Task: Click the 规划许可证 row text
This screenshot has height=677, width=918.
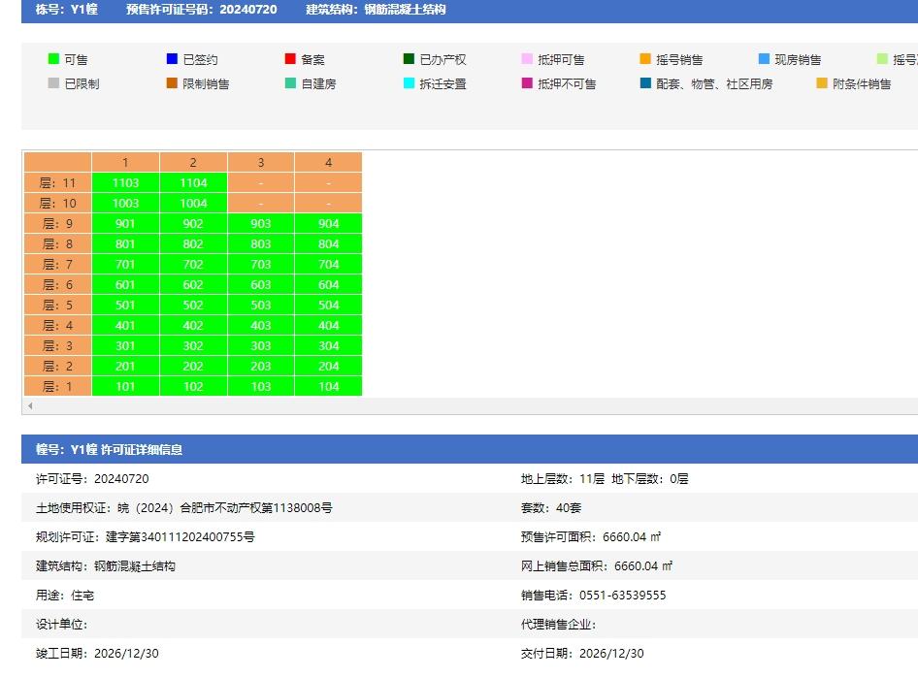Action: (146, 537)
